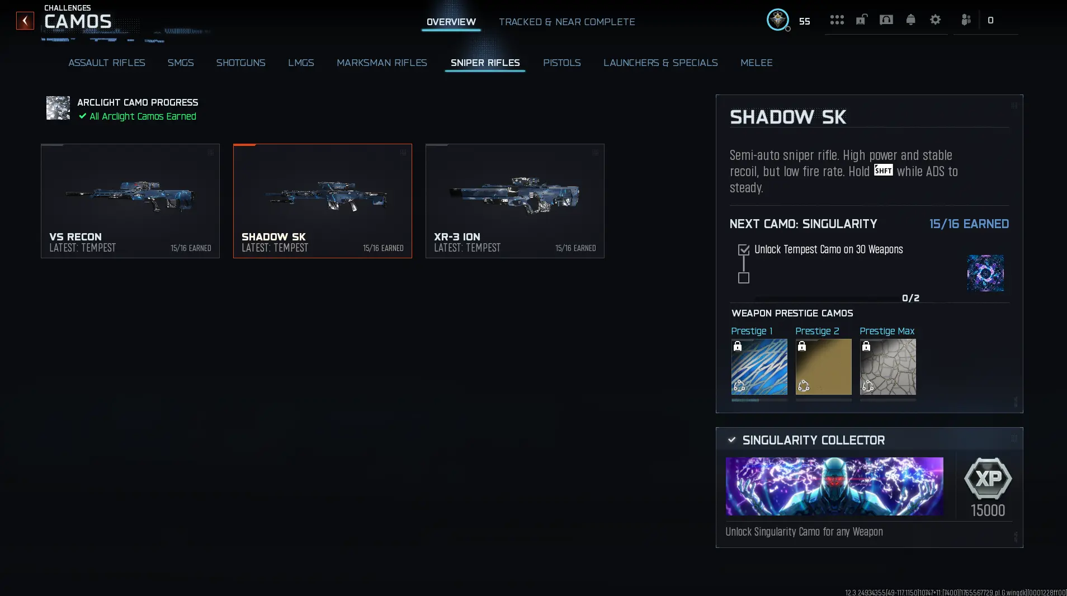Viewport: 1067px width, 596px height.
Task: Expand Singularity Collector panel corner icon
Action: [x=1014, y=439]
